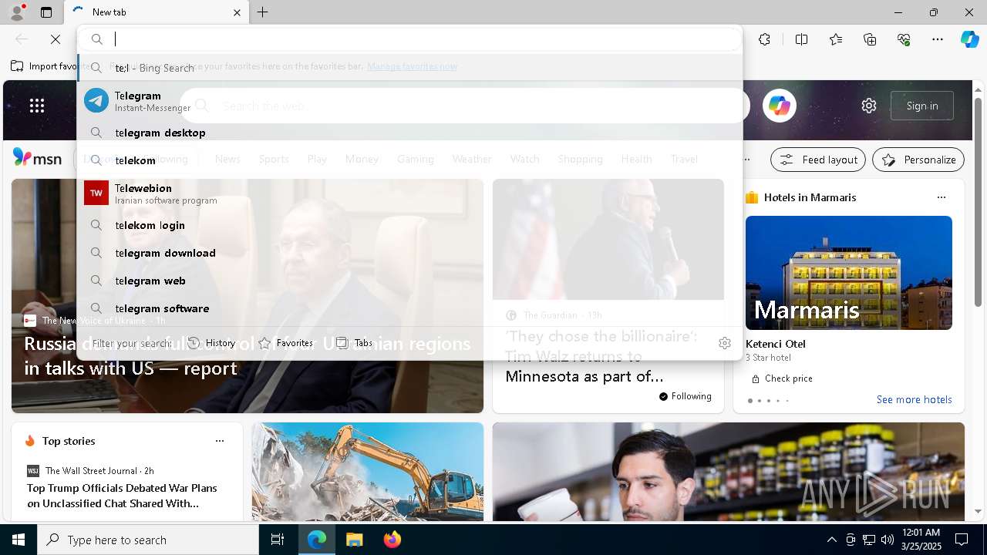The width and height of the screenshot is (987, 555).
Task: Open the MSN apps grid launcher
Action: coord(37,106)
